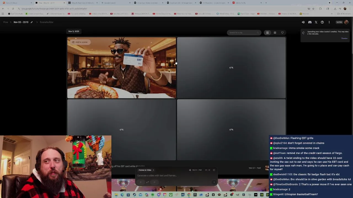Switch to large tile grid view
Viewport: 353px width, 198px height.
tap(267, 33)
